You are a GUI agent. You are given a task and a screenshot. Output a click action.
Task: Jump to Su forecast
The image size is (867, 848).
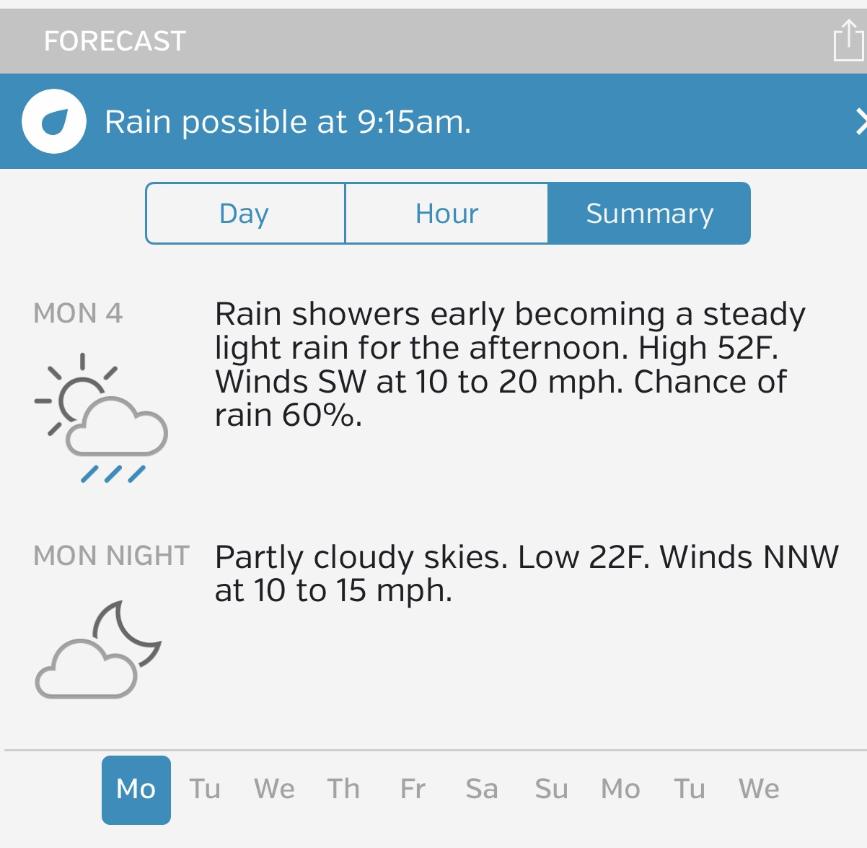tap(551, 790)
